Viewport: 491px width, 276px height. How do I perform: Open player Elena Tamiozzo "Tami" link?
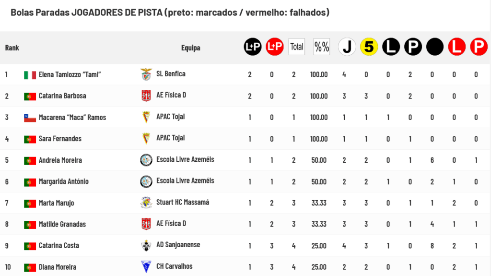coord(70,75)
